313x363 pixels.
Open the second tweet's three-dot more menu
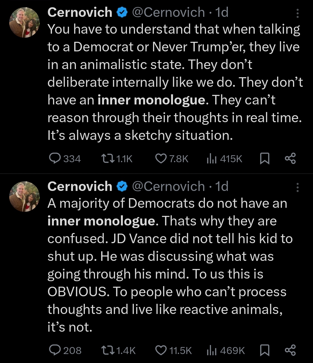(297, 187)
